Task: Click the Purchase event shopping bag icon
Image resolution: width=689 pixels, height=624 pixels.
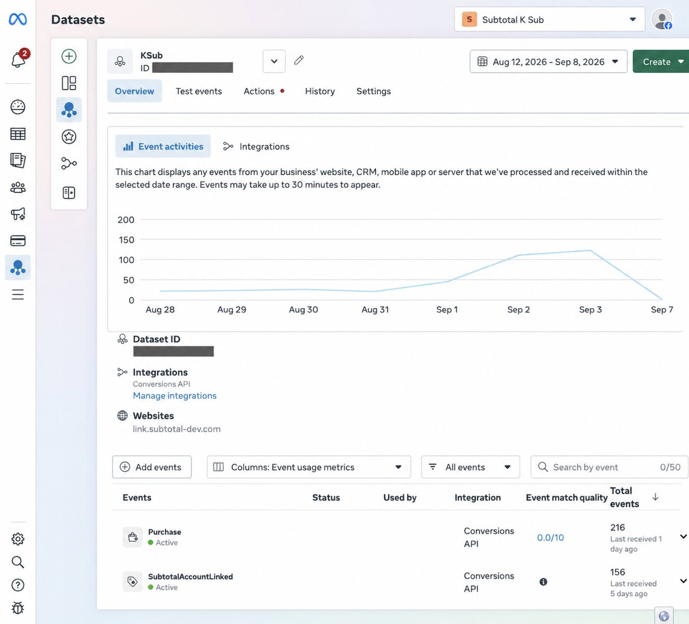Action: point(133,537)
